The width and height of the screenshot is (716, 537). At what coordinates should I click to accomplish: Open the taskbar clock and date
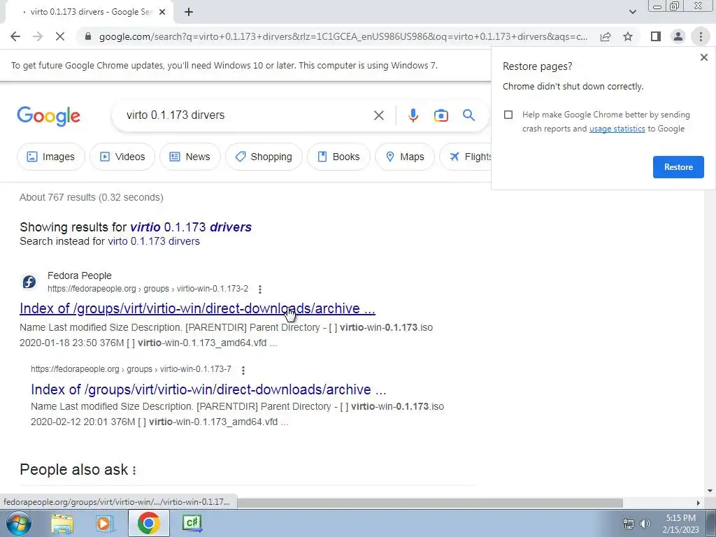click(680, 524)
